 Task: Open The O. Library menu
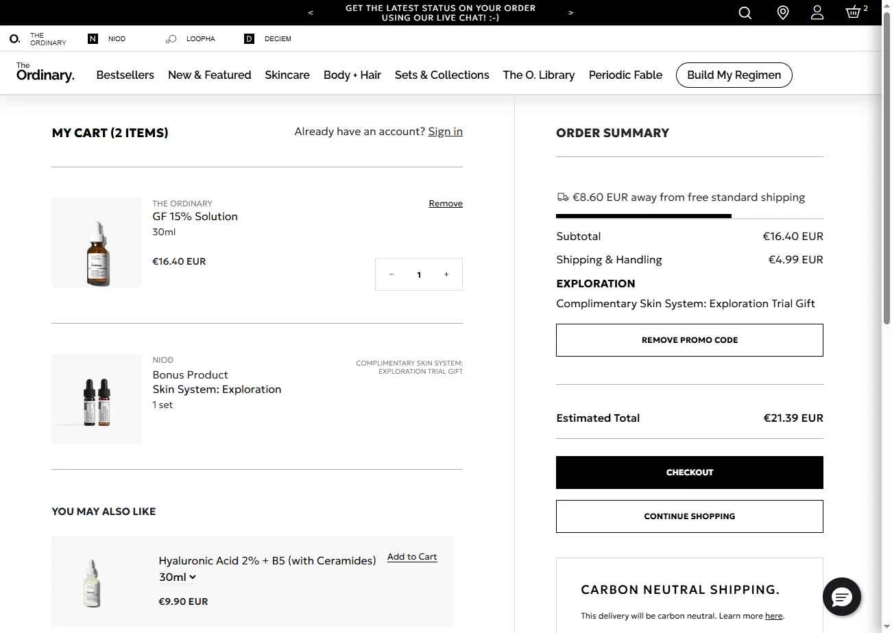click(x=539, y=75)
